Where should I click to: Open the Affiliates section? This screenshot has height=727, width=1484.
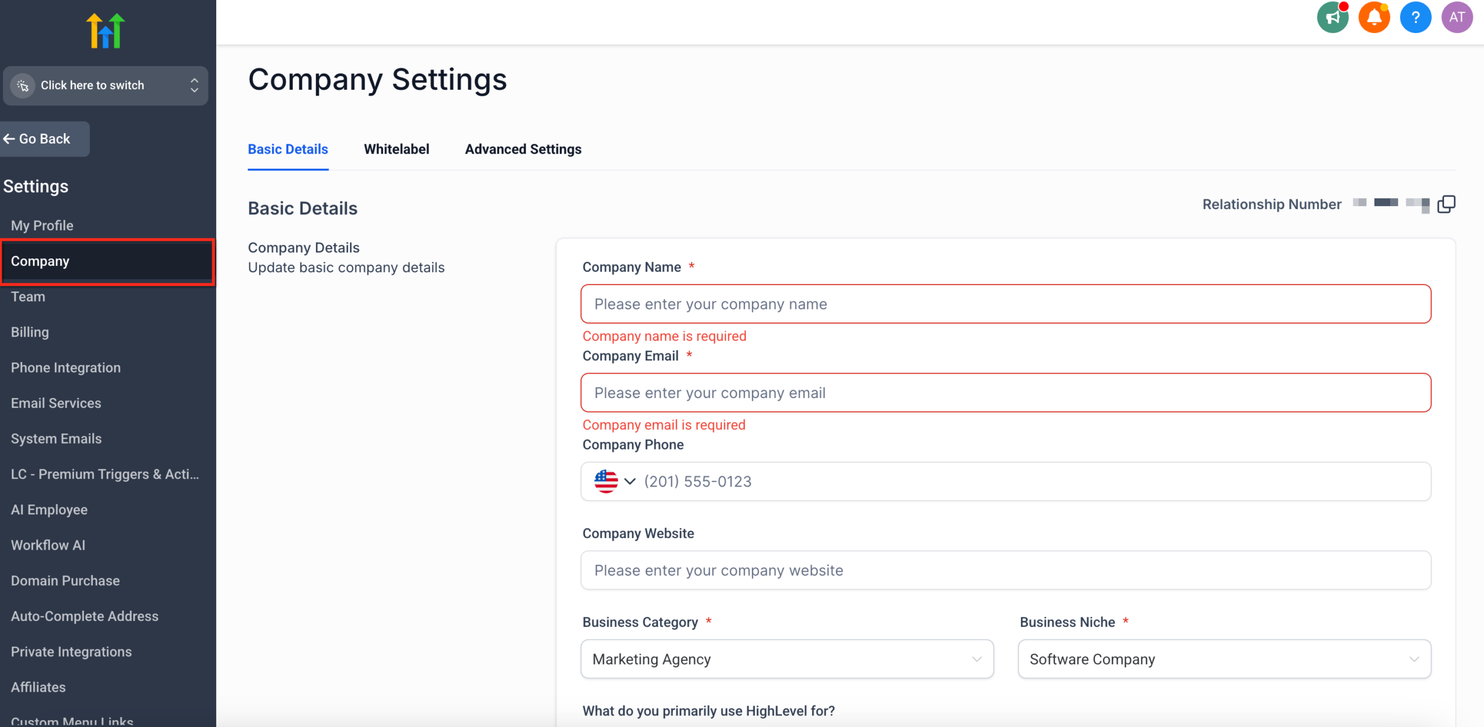38,687
